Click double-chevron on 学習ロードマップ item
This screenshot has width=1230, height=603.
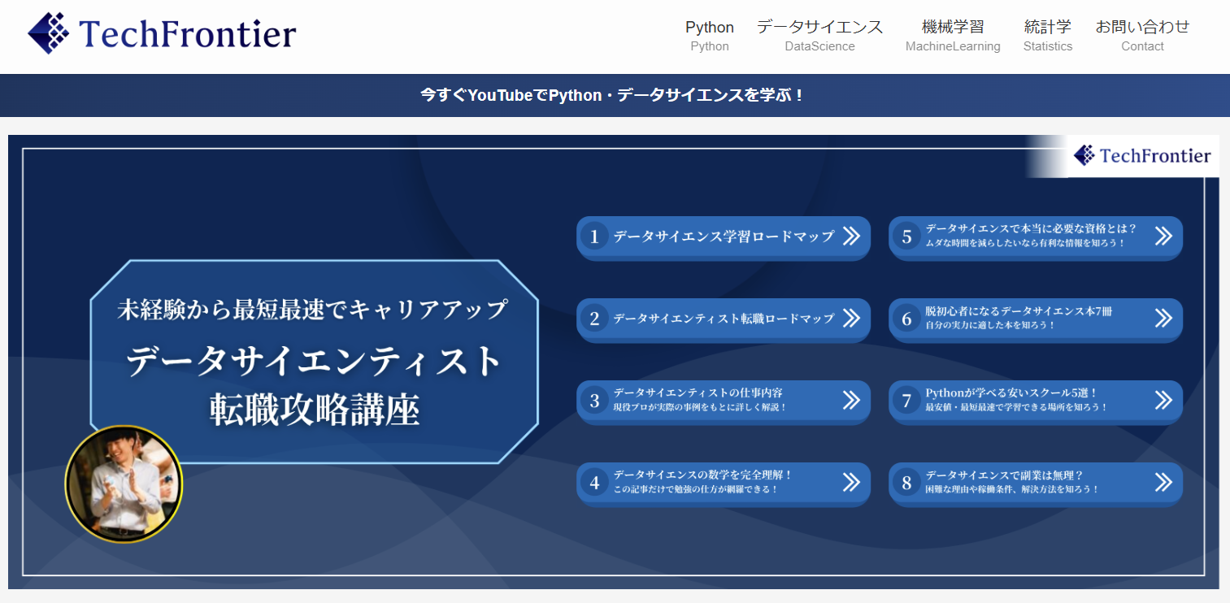click(851, 236)
